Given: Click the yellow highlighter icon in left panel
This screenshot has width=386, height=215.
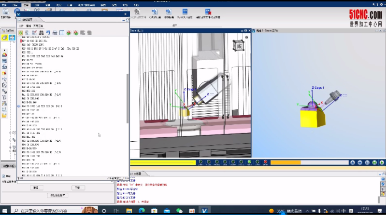Looking at the screenshot, I should [4, 38].
